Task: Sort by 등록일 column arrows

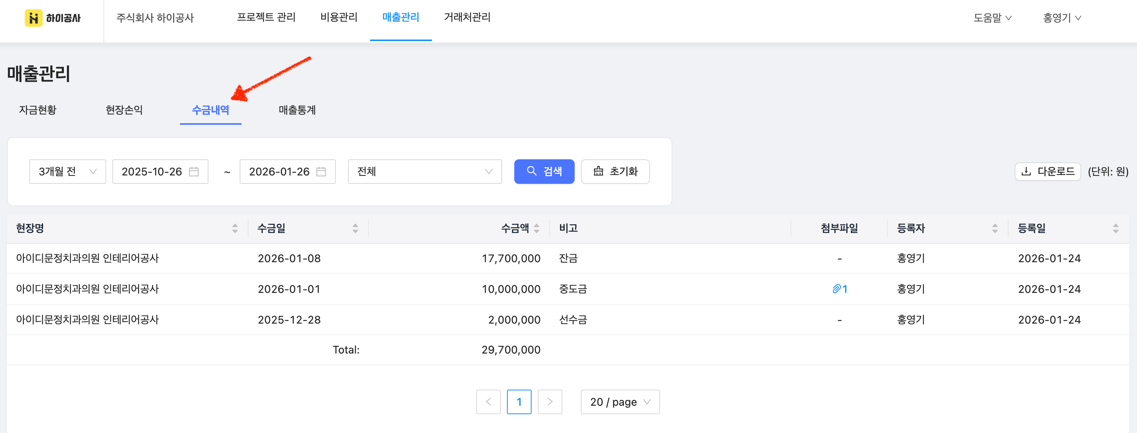Action: click(1115, 228)
